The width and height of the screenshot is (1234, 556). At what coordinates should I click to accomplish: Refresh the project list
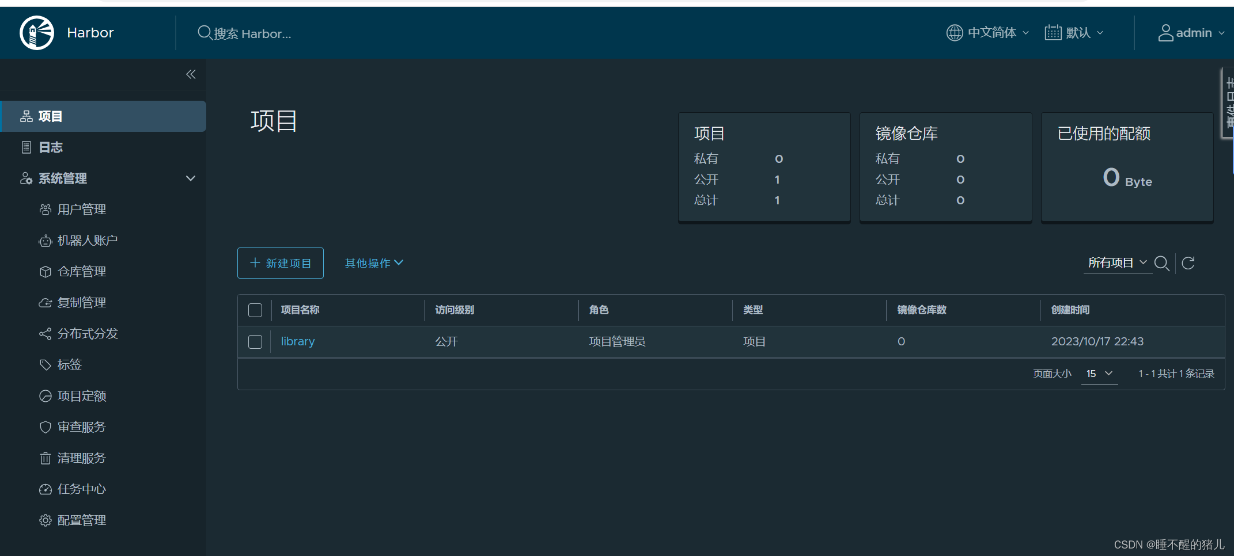coord(1188,263)
